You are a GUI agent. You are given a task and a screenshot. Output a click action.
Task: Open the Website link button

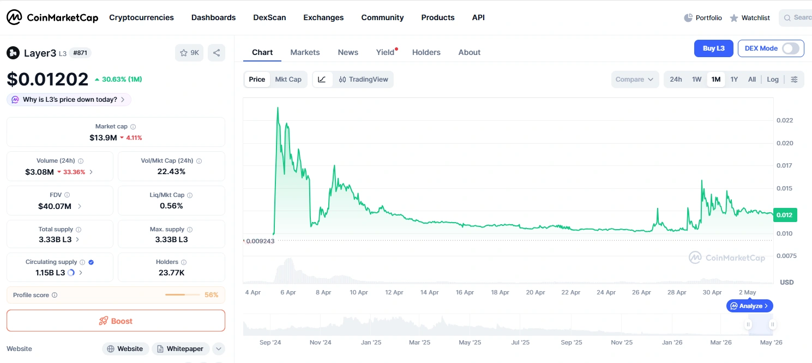click(125, 349)
